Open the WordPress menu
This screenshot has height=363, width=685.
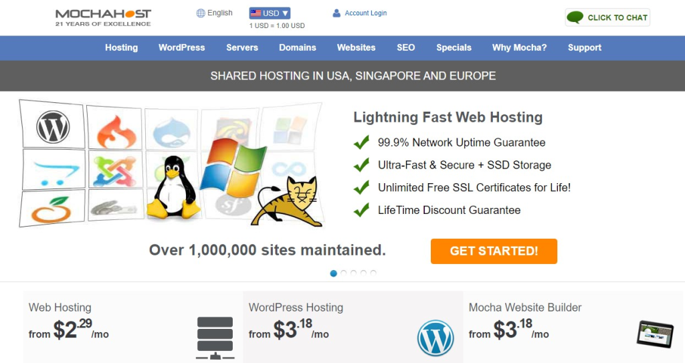(182, 47)
